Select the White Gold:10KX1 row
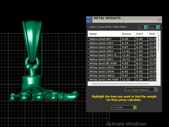 (122, 67)
